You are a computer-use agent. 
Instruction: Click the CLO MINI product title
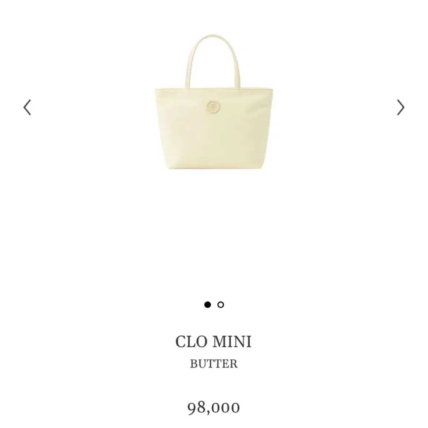click(213, 342)
